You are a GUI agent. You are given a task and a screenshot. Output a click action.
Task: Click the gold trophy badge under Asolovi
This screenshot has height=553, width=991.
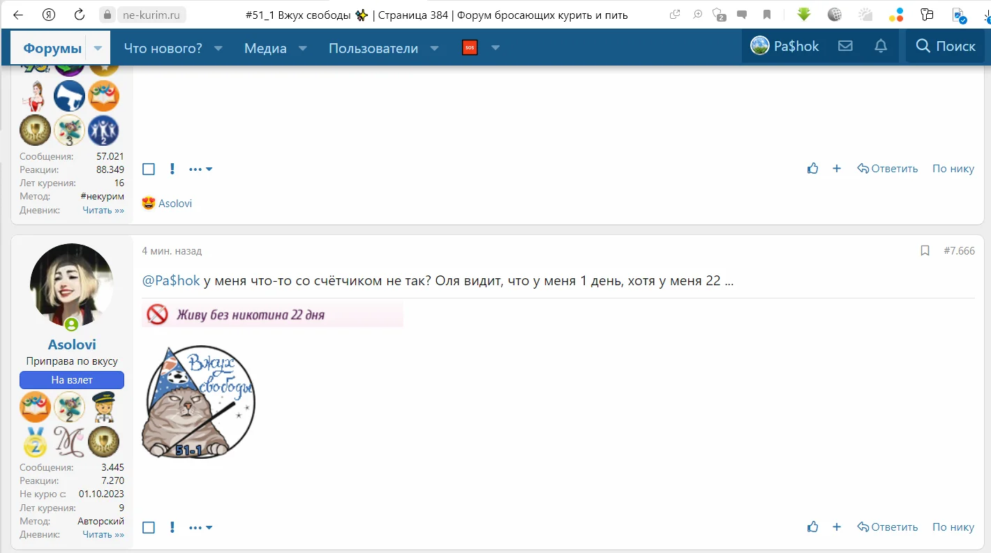click(x=104, y=441)
